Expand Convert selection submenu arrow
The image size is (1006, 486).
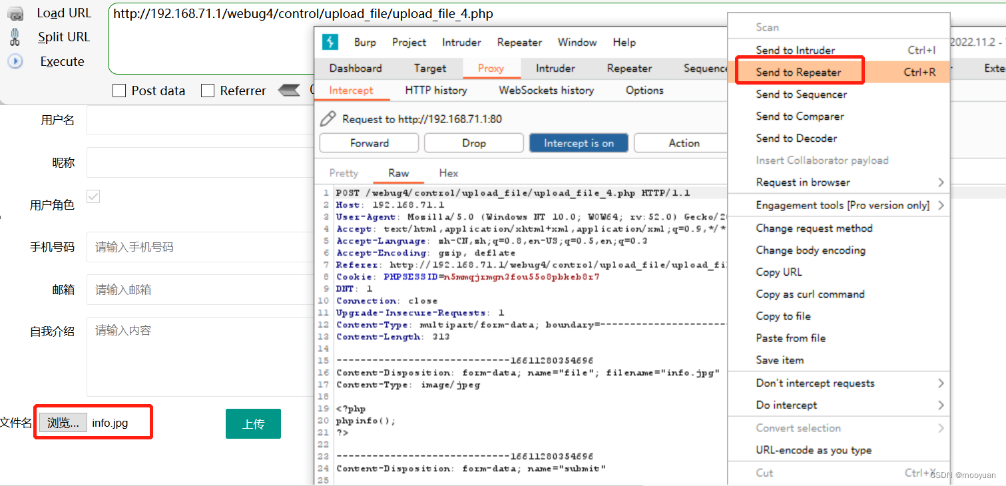click(941, 428)
